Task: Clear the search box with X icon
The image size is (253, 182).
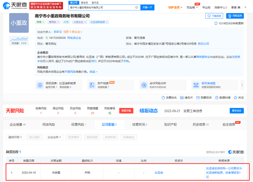Action: [x=137, y=7]
